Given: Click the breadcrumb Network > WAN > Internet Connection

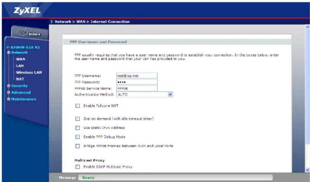Looking at the screenshot, I should pos(92,22).
